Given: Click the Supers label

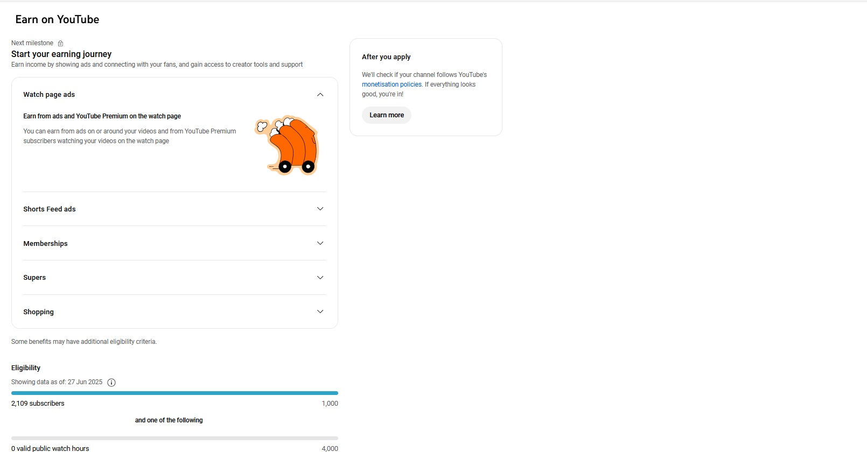Looking at the screenshot, I should (x=34, y=278).
